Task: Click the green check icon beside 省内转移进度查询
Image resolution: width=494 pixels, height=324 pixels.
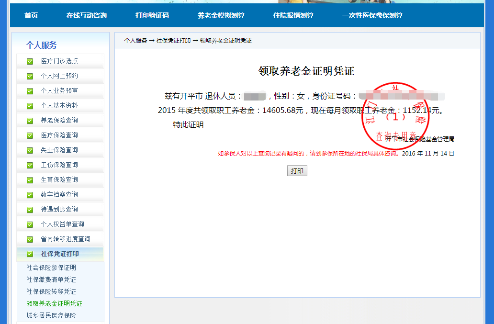Action: tap(30, 239)
